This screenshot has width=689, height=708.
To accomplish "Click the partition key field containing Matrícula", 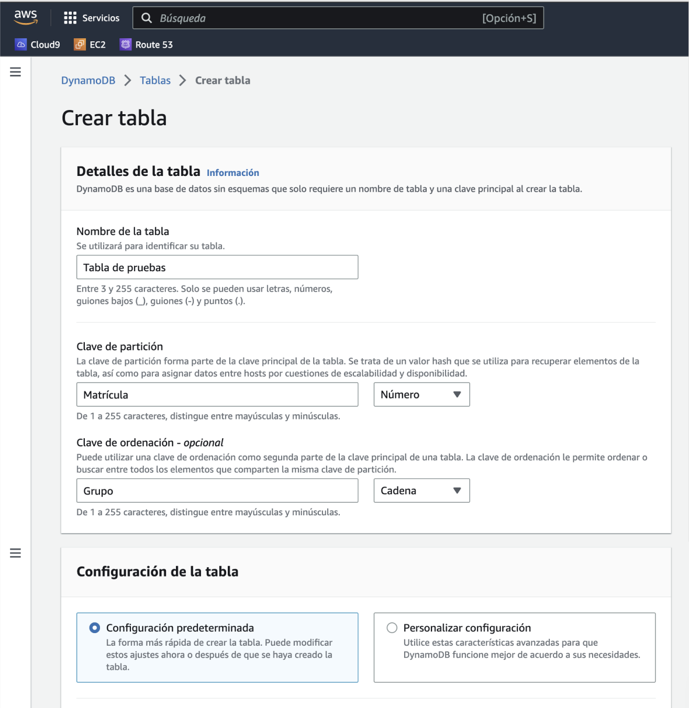I will tap(217, 394).
